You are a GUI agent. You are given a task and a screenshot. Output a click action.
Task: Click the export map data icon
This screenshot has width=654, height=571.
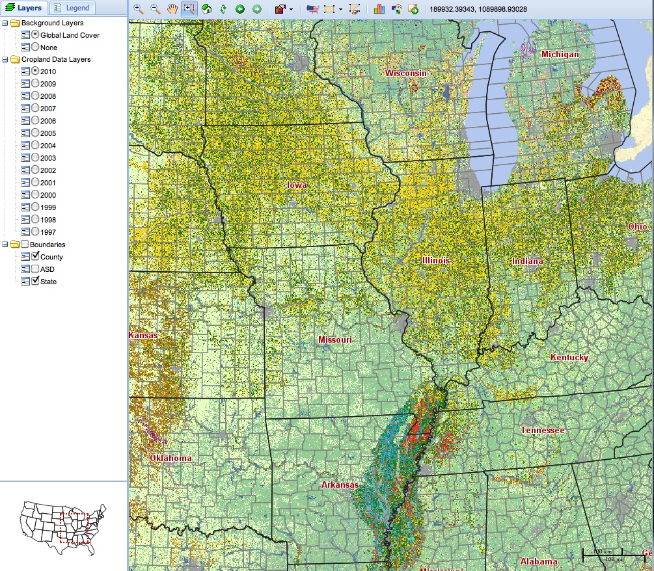(413, 8)
